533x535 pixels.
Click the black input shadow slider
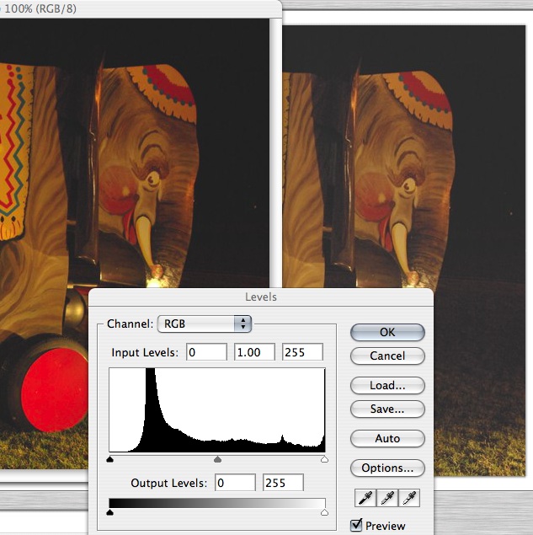[x=110, y=460]
